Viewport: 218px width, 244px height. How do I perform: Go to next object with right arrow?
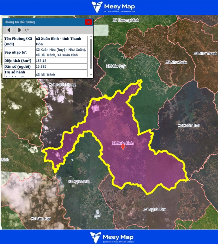click(x=19, y=30)
